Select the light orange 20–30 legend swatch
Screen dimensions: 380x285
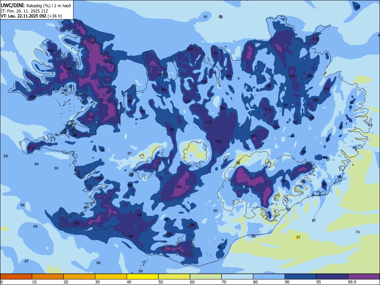point(79,277)
